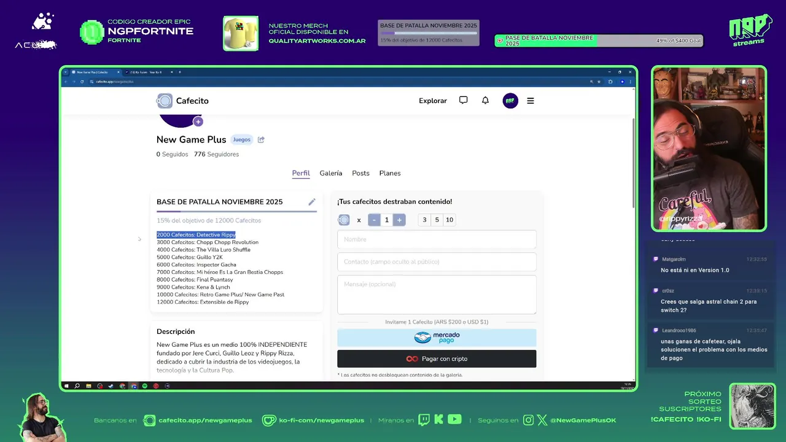786x442 pixels.
Task: Open the 776 Seguidores list
Action: point(216,154)
